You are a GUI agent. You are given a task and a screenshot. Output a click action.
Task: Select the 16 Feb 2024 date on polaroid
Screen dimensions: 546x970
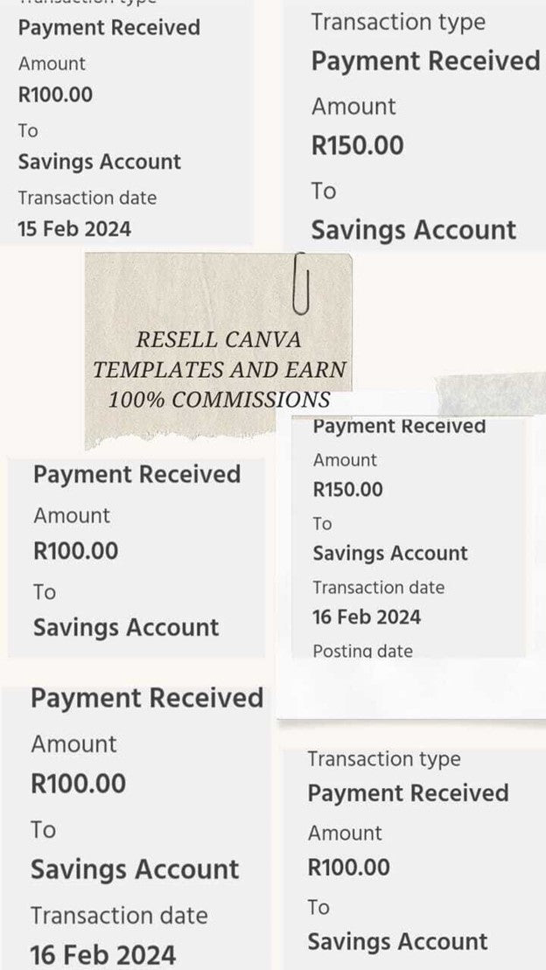tap(367, 618)
